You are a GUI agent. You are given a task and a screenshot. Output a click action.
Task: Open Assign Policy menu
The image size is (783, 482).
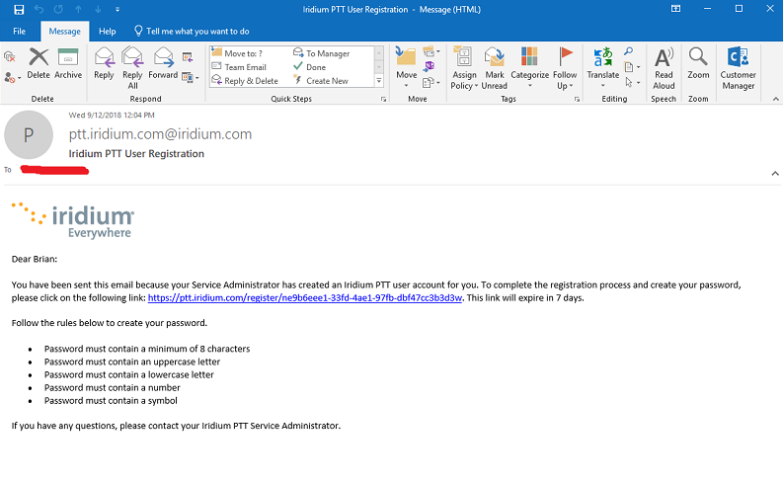click(464, 68)
